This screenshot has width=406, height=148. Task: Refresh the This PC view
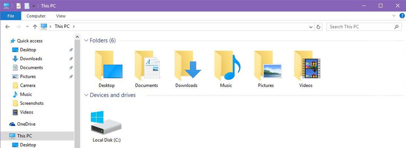(x=318, y=27)
